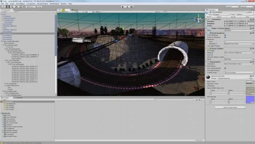Open the Tag dropdown in Inspector
This screenshot has height=144, width=255.
[221, 15]
